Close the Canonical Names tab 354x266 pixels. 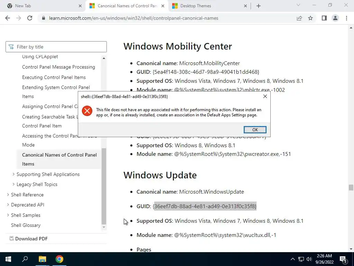point(163,6)
